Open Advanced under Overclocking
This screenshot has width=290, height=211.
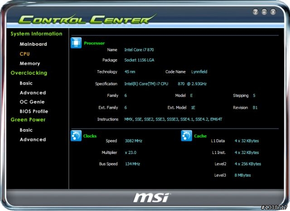(33, 92)
